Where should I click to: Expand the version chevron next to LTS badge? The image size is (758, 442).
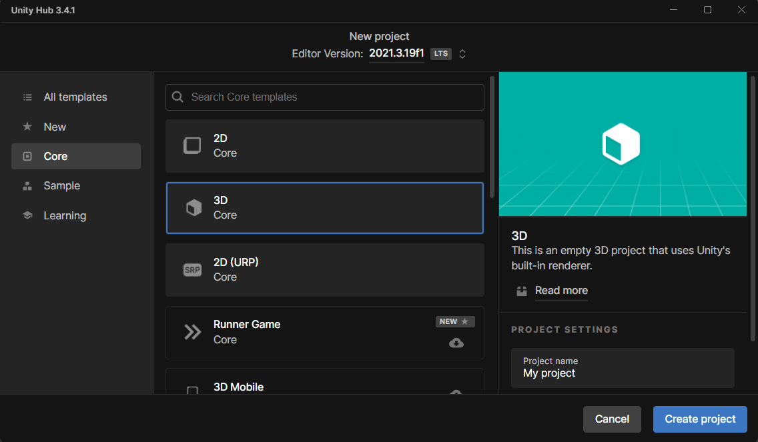(x=461, y=53)
